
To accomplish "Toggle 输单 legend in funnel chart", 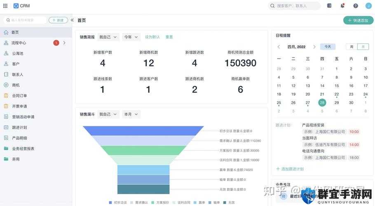I will 214,202.
